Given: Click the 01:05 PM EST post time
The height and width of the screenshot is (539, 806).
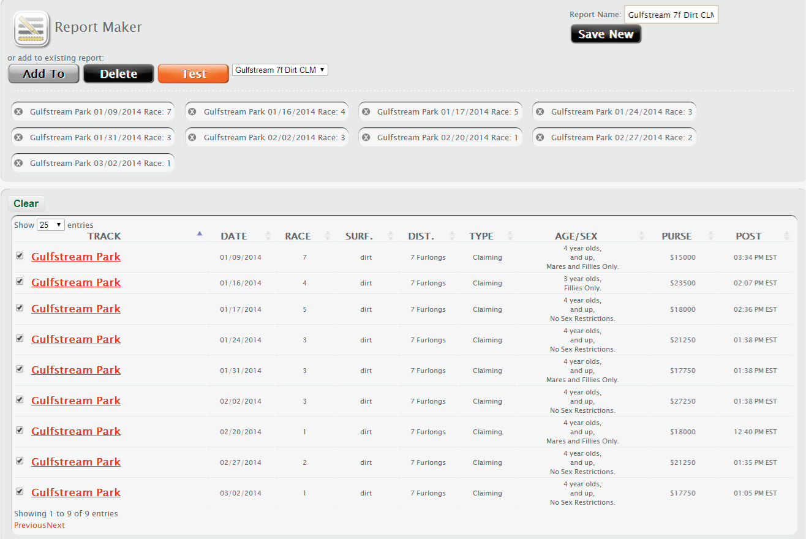Looking at the screenshot, I should click(x=755, y=493).
